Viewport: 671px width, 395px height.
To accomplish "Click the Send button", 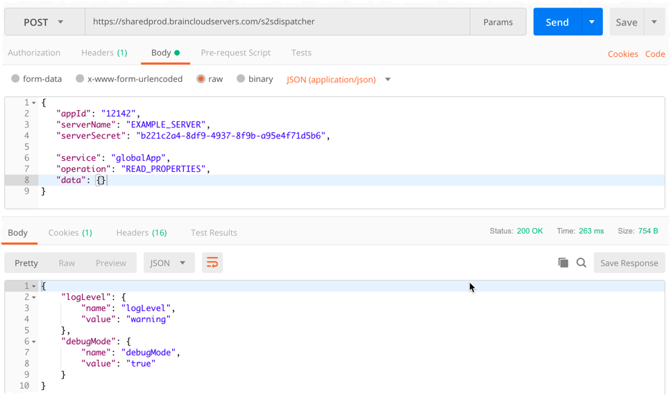I will coord(557,21).
